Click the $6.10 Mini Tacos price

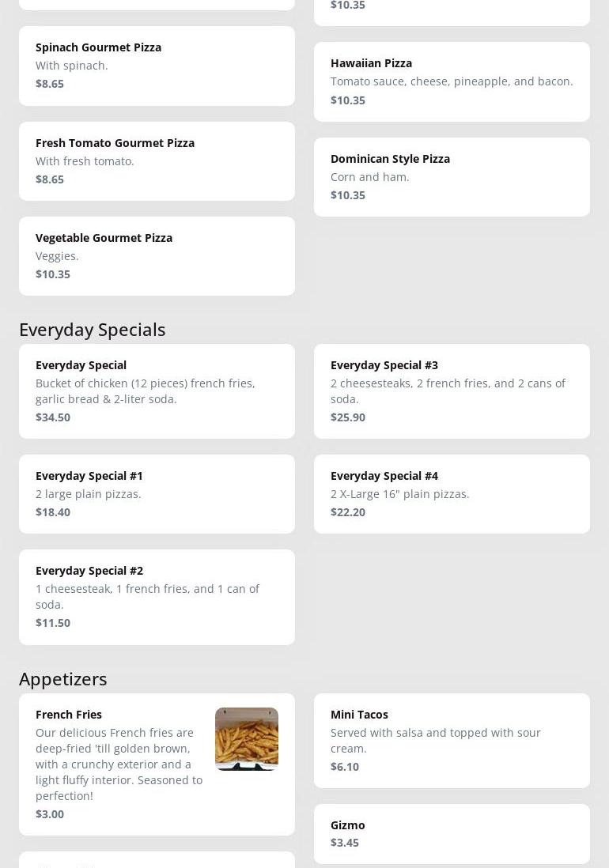345,767
